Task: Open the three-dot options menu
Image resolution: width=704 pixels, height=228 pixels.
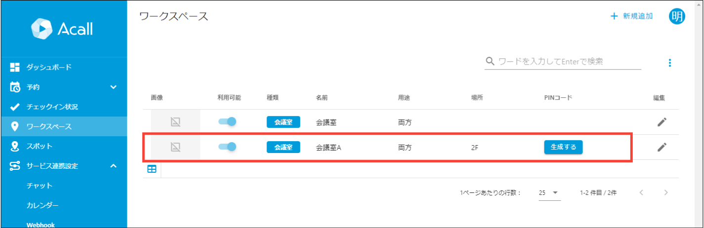Action: [670, 63]
